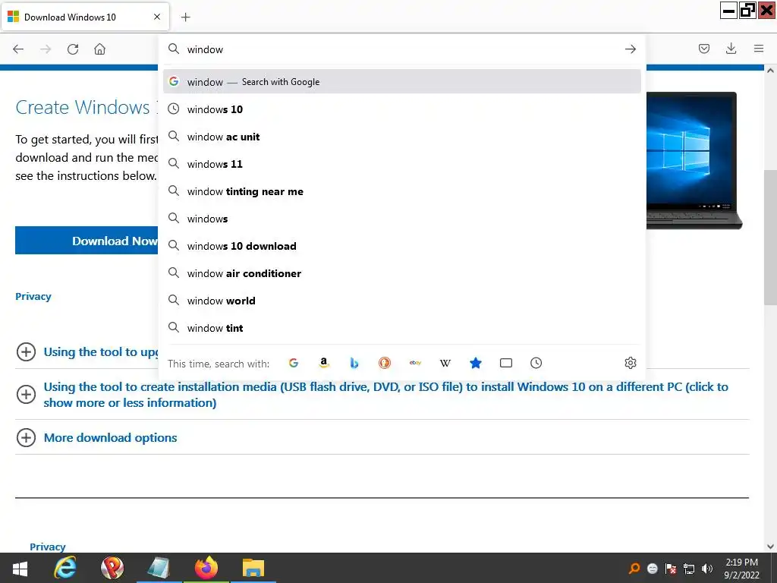Search this time with Bing
Image resolution: width=777 pixels, height=583 pixels.
click(354, 363)
